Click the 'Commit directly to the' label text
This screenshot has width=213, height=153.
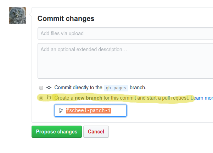(78, 88)
